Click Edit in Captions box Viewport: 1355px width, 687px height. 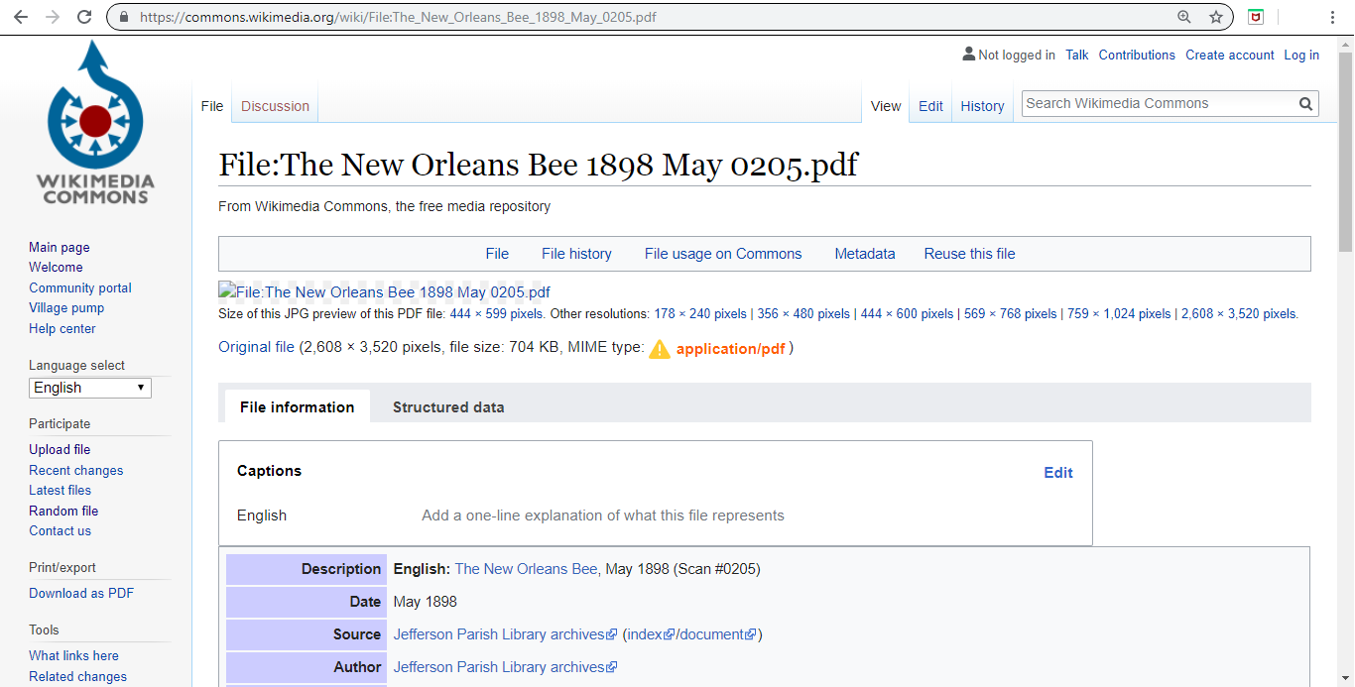(1058, 473)
